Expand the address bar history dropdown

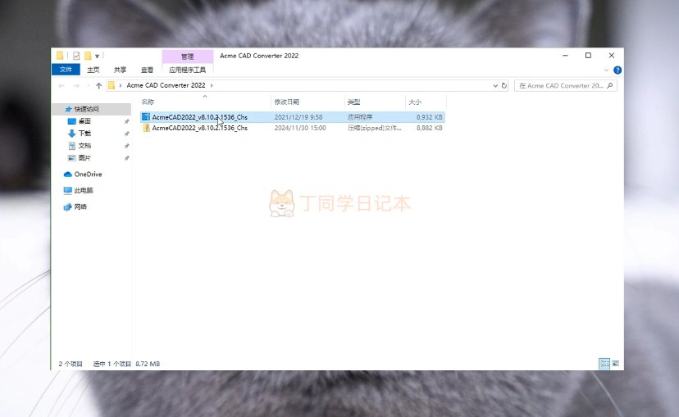(495, 86)
